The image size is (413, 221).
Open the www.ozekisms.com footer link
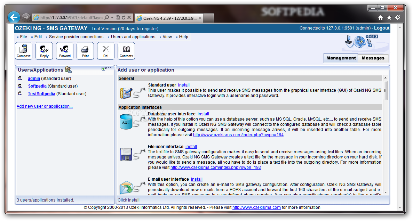pyautogui.click(x=256, y=207)
